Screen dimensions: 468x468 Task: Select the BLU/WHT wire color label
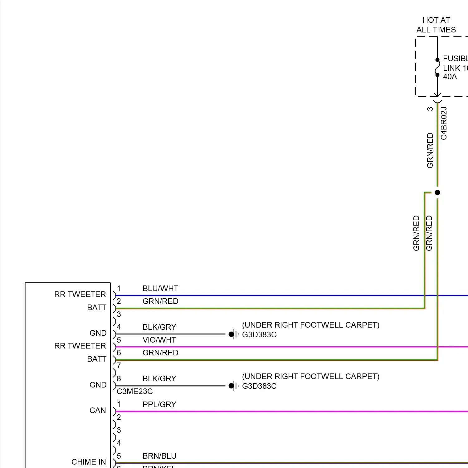(x=160, y=288)
